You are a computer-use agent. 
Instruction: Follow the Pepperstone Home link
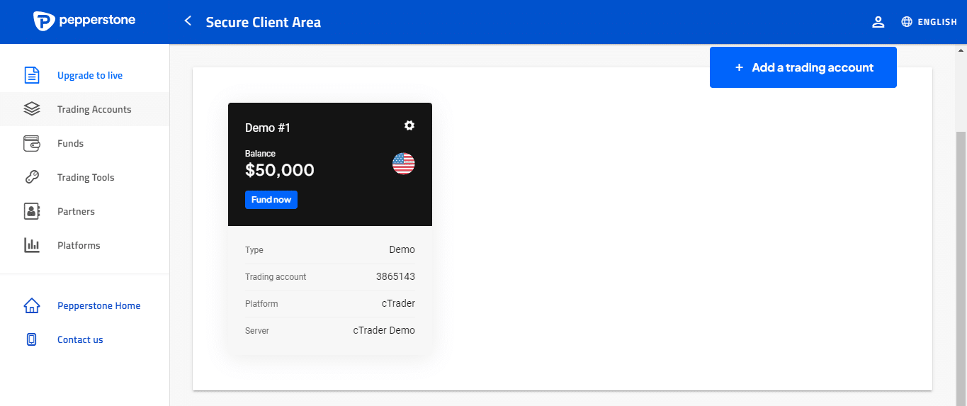(x=98, y=305)
